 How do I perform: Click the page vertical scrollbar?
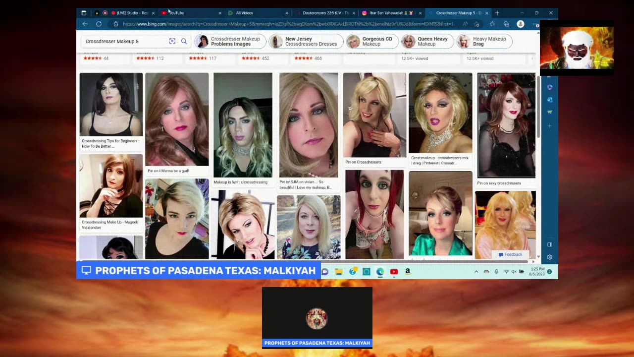pos(538,107)
